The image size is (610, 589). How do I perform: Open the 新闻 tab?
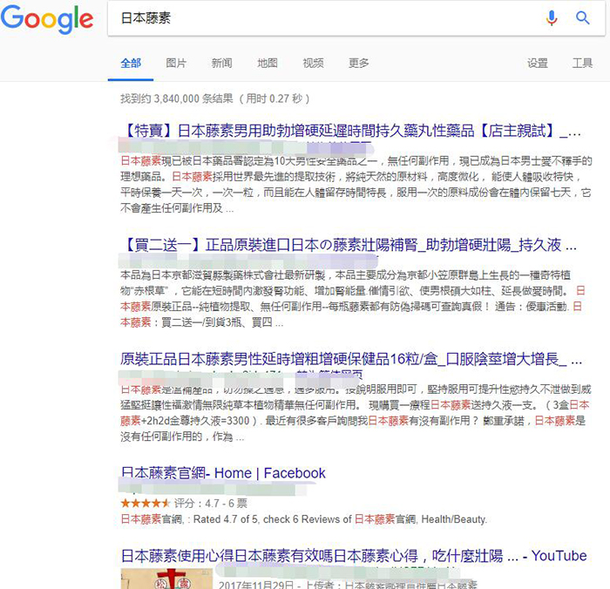221,63
